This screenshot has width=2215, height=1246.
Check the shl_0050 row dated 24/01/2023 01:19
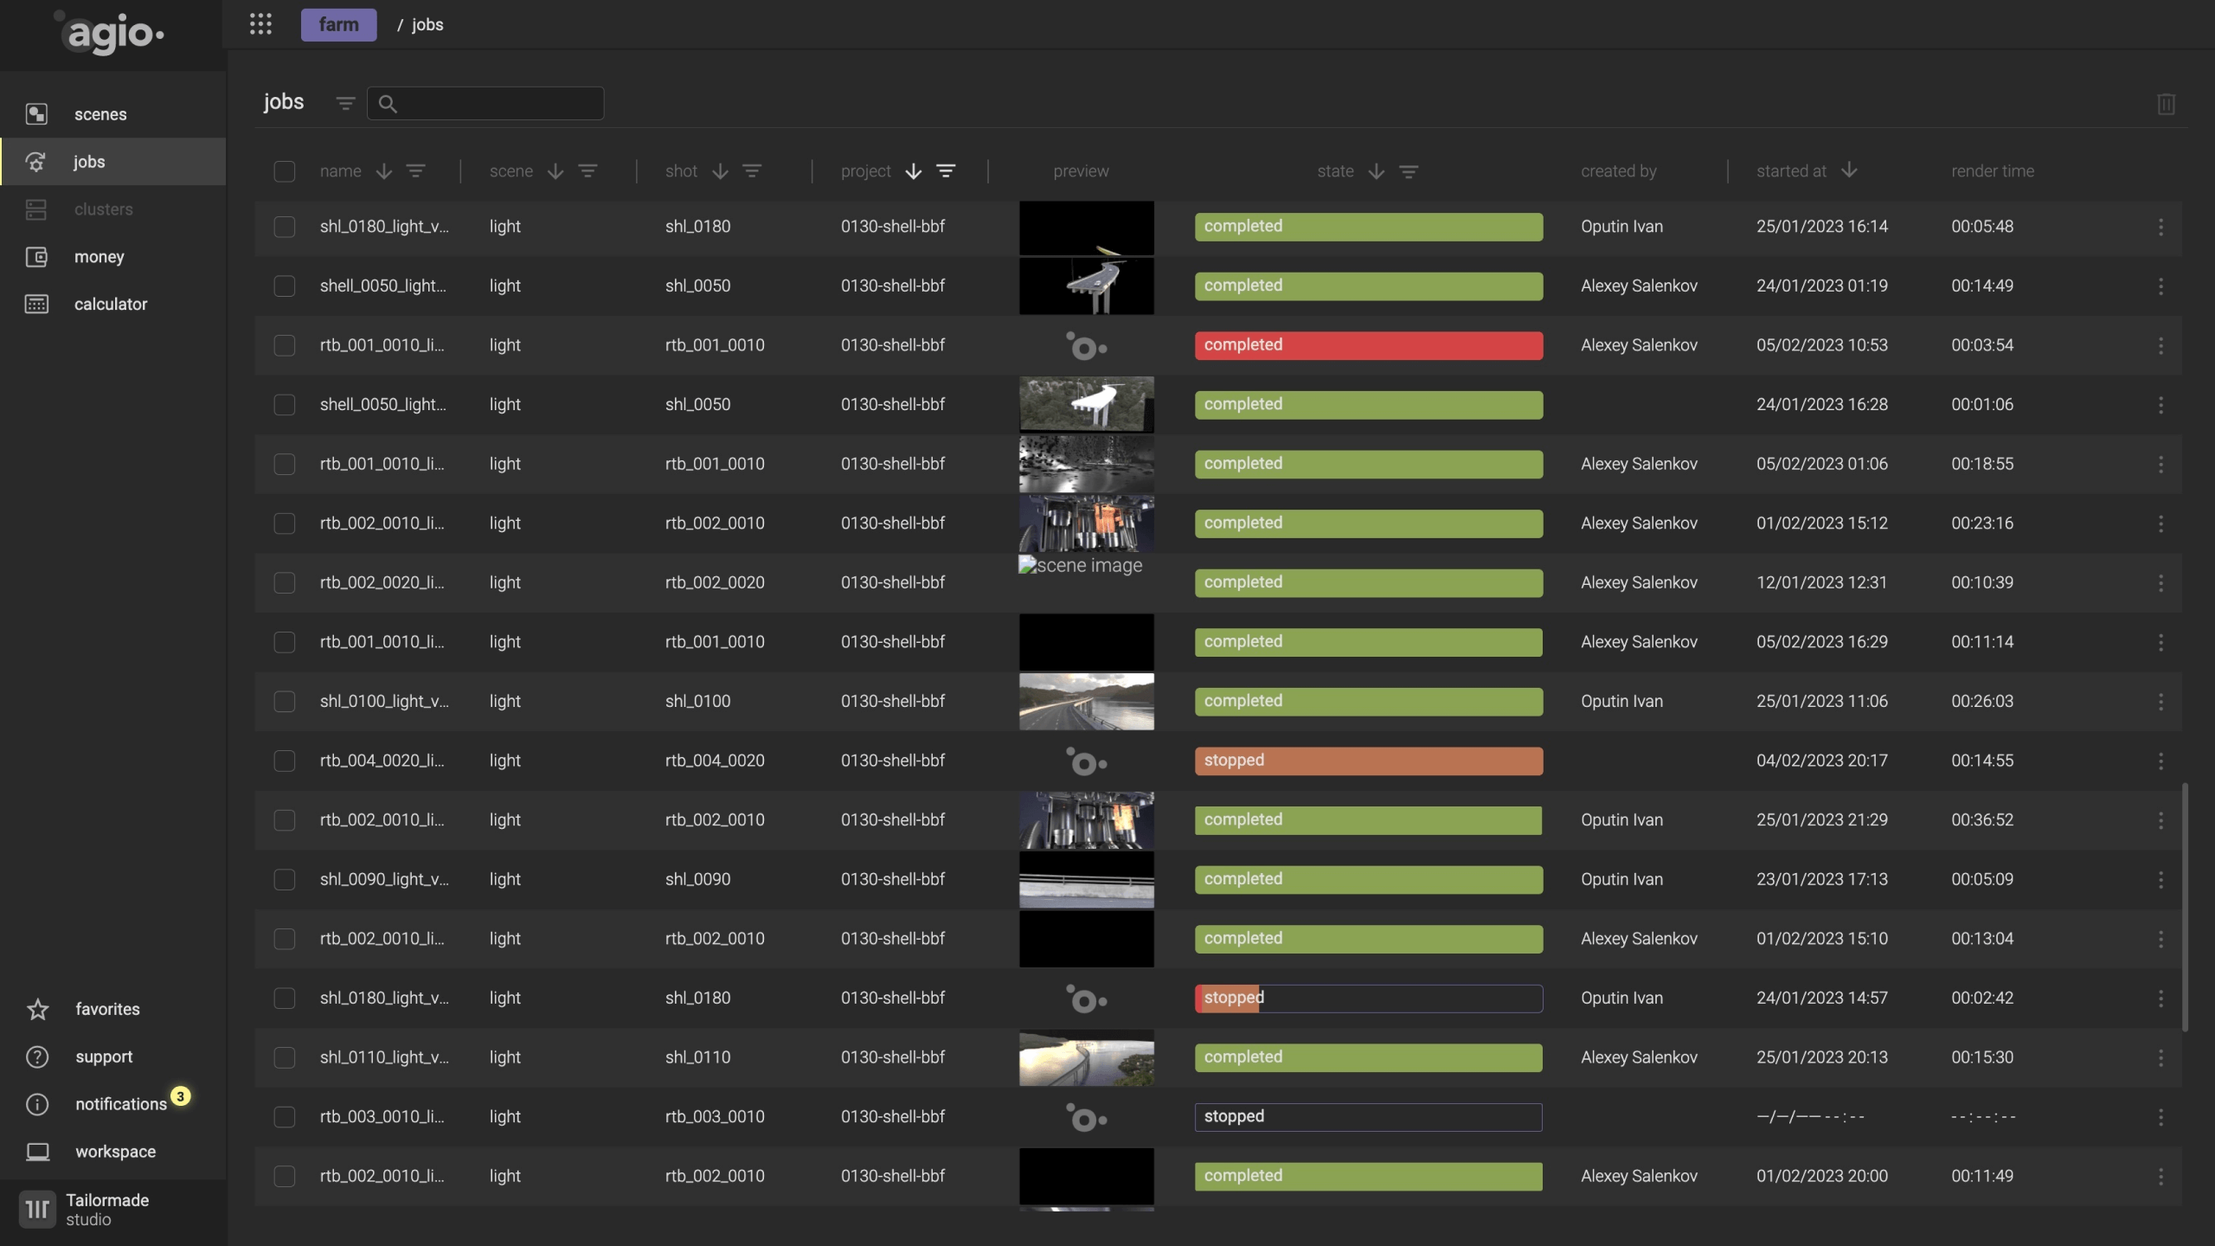click(x=285, y=286)
